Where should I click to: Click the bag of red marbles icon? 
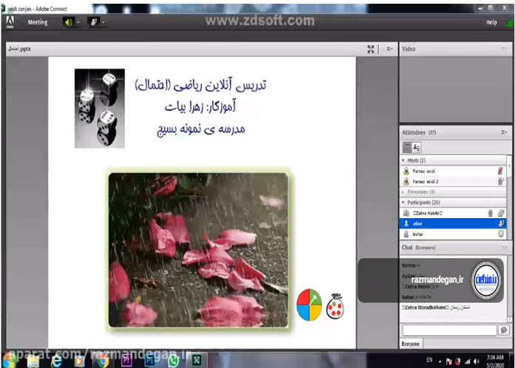335,306
